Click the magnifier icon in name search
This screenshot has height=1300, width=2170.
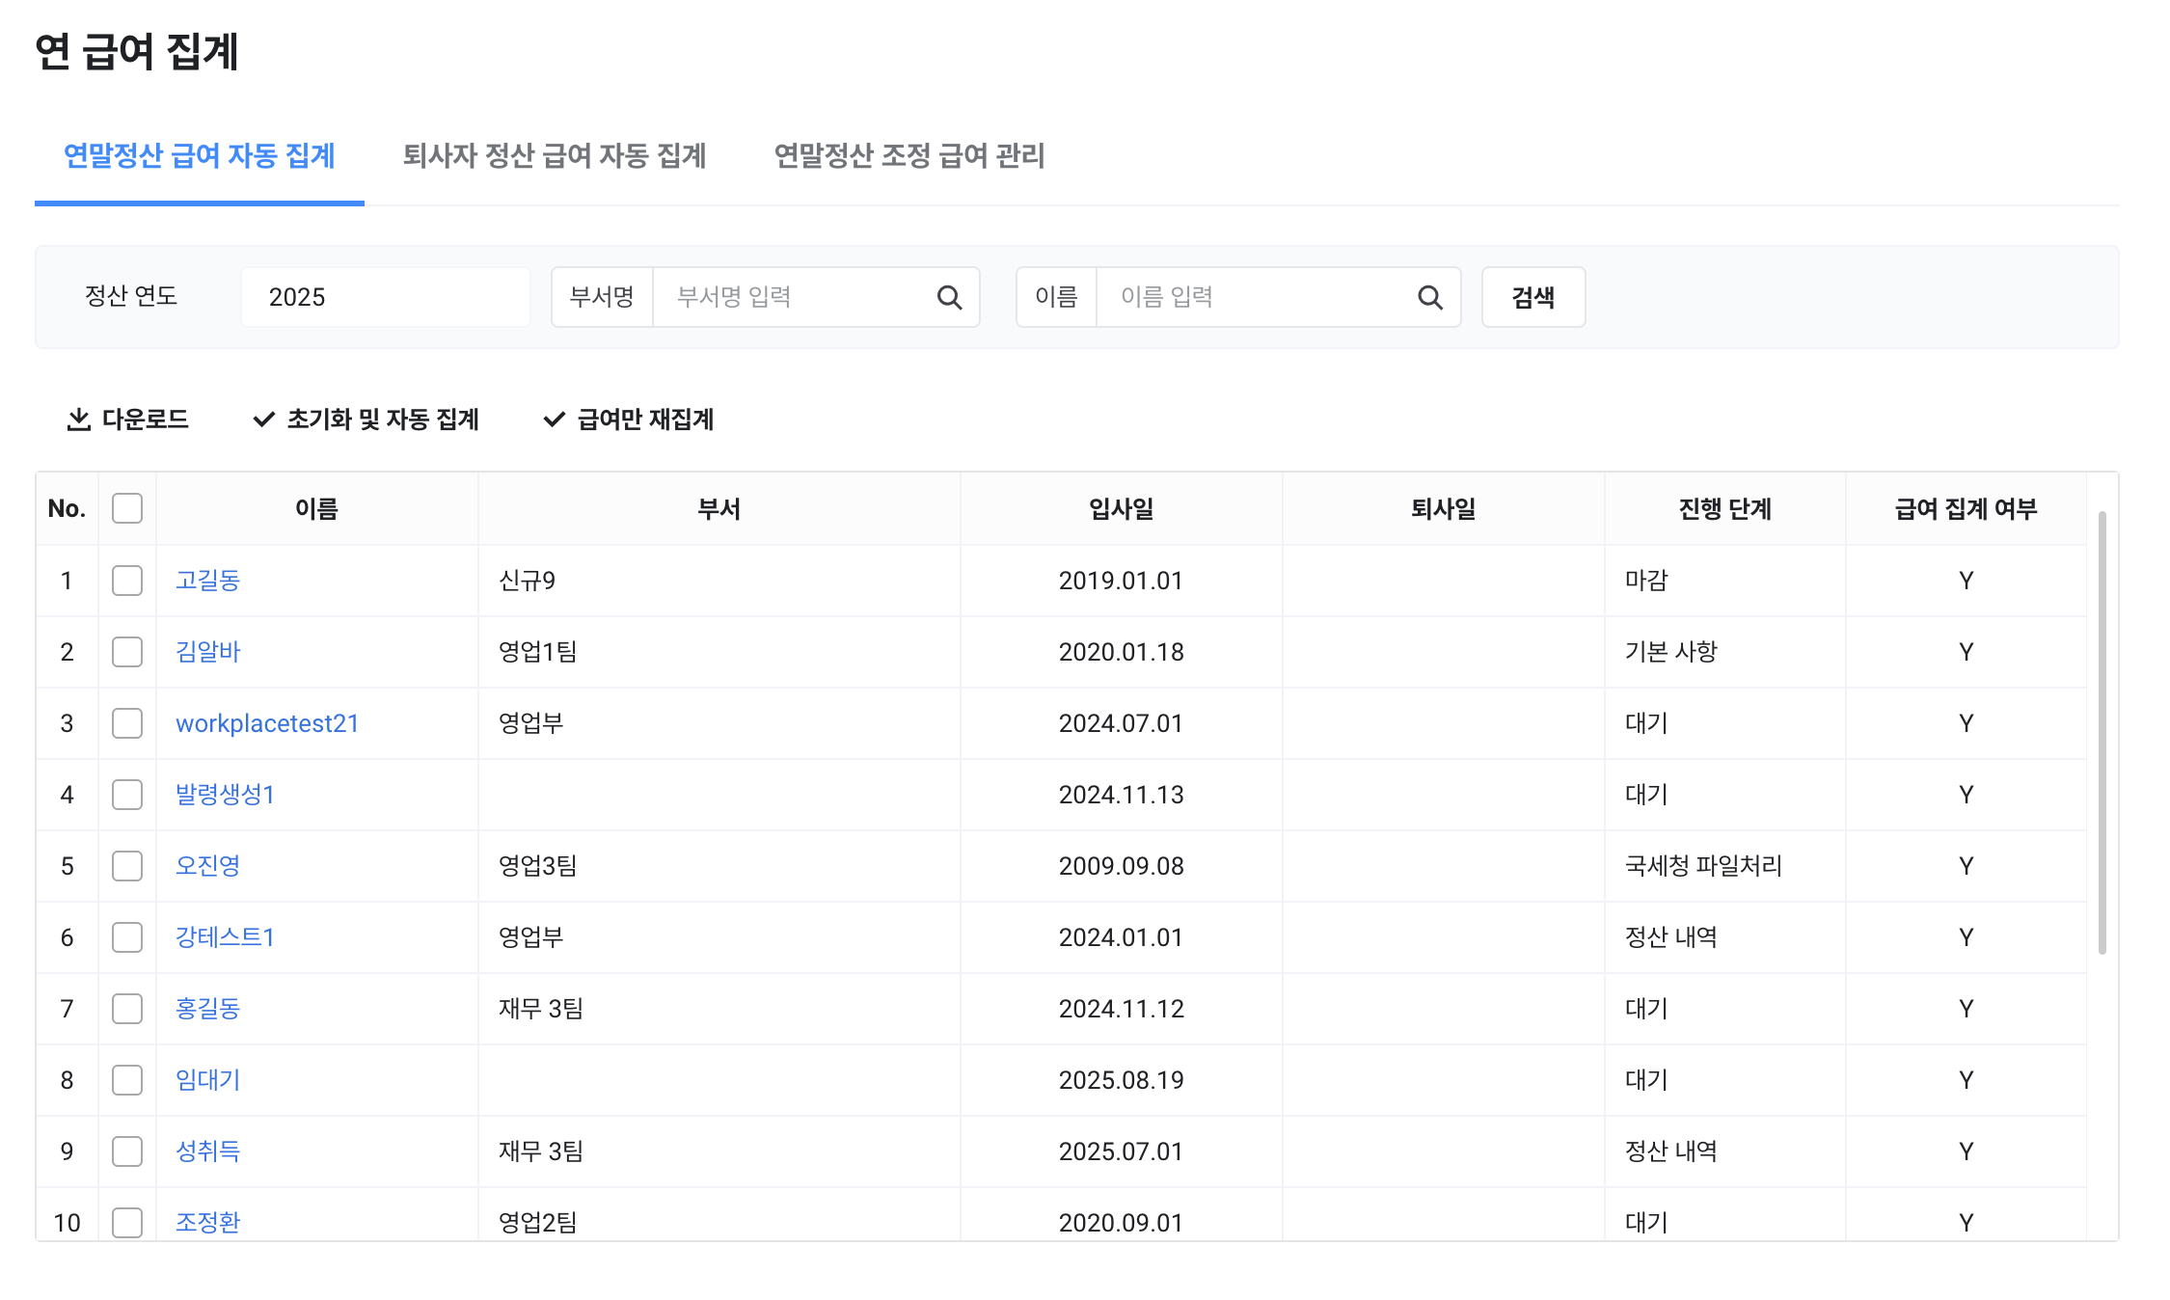[x=1429, y=297]
